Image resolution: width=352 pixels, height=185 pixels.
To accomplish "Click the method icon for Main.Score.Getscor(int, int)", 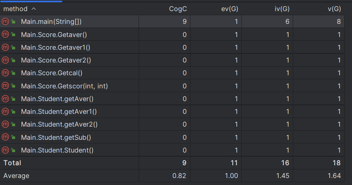I will click(x=5, y=86).
